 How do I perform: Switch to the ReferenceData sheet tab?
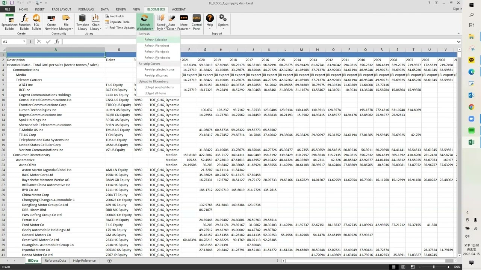55,260
